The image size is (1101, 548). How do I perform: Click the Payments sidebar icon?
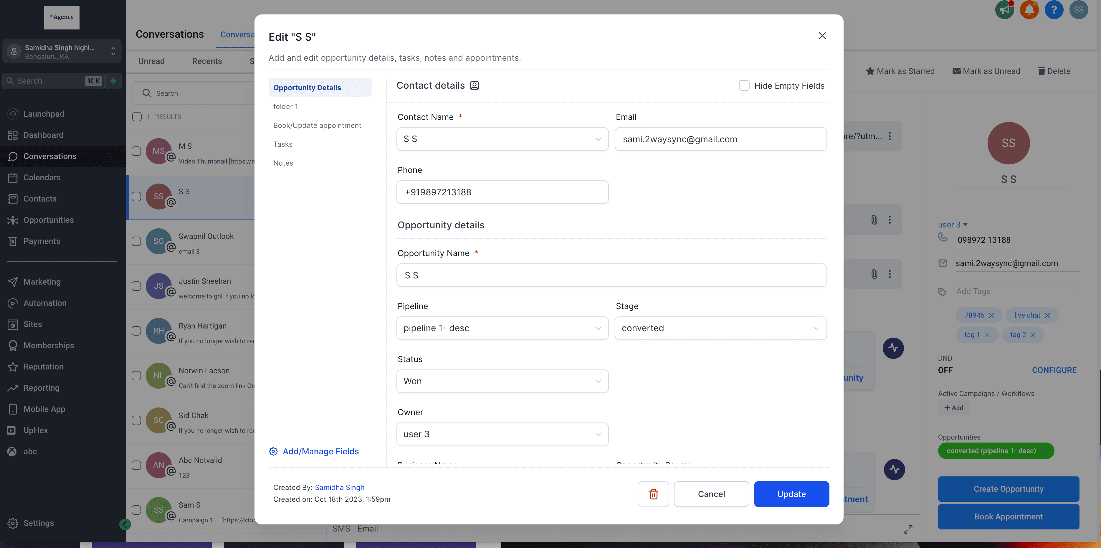(x=13, y=241)
